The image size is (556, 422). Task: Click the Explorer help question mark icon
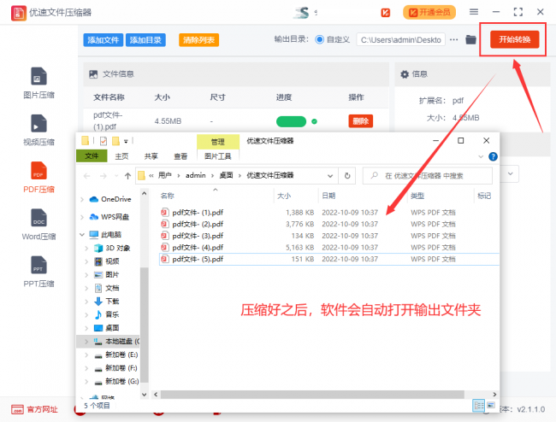(493, 156)
